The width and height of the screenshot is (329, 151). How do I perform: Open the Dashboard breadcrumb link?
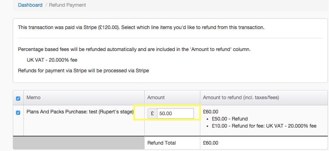click(x=30, y=5)
